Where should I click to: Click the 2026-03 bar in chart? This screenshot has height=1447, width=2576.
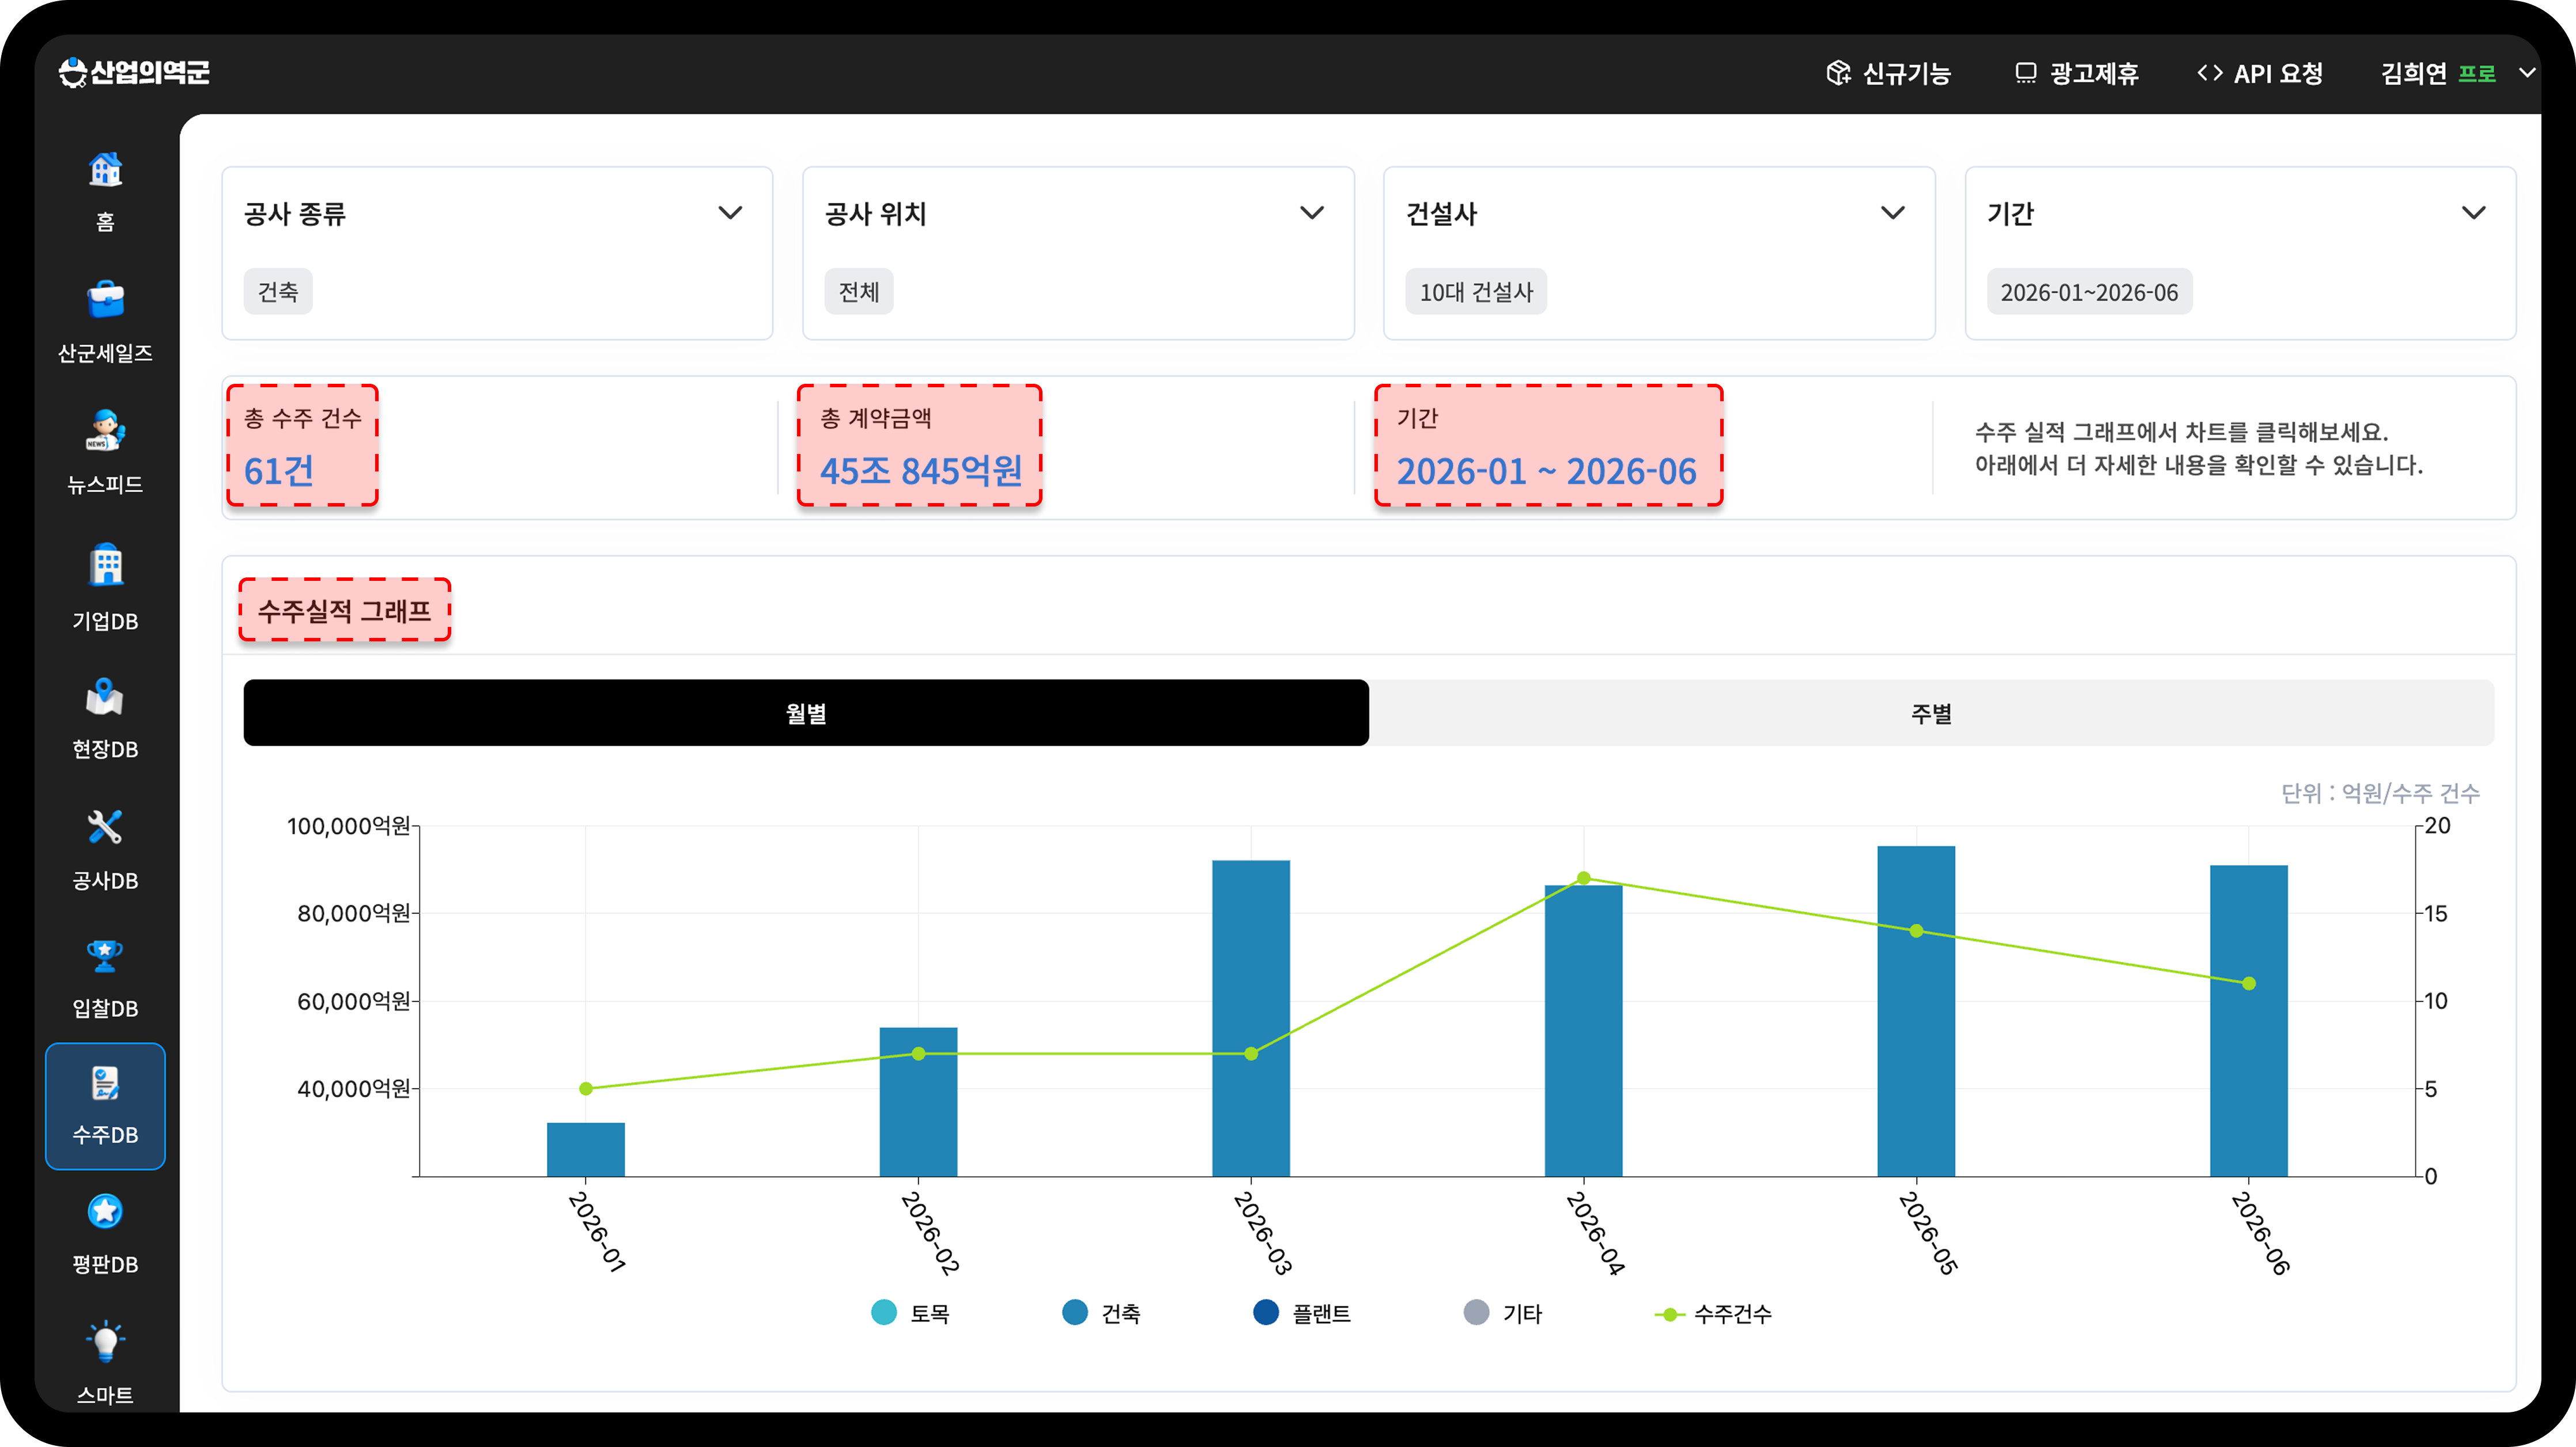click(1251, 1018)
